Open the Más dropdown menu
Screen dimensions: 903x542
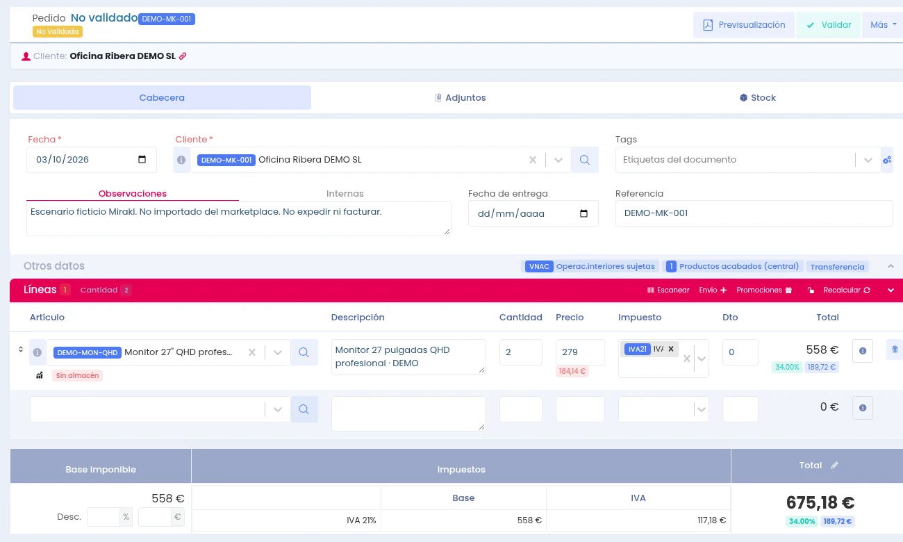pos(883,25)
